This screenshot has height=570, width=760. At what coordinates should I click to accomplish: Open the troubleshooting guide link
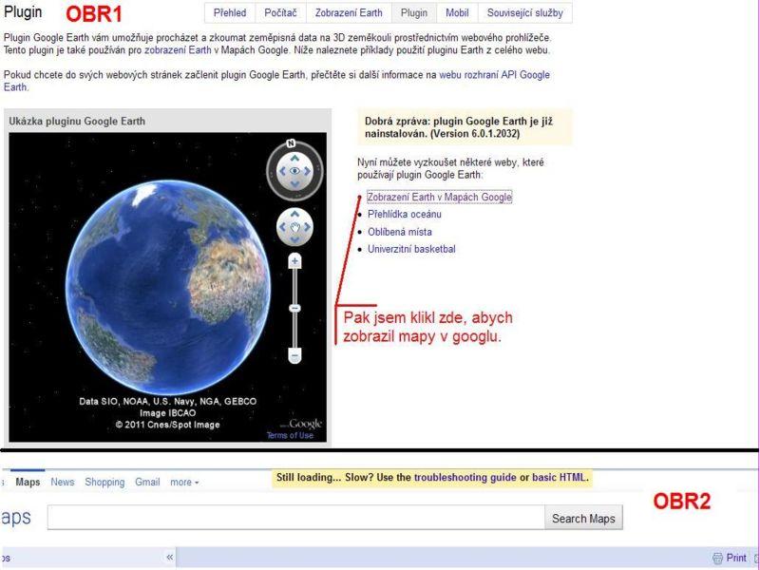465,478
